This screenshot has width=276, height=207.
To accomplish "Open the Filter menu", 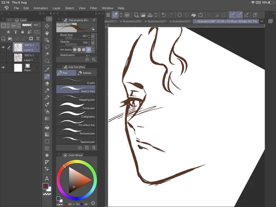I will [x=93, y=8].
